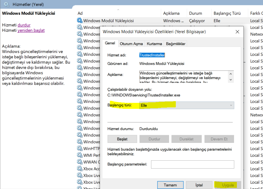Confirm with the Tamam button
Viewport: 263px width, 189px height.
pyautogui.click(x=170, y=185)
